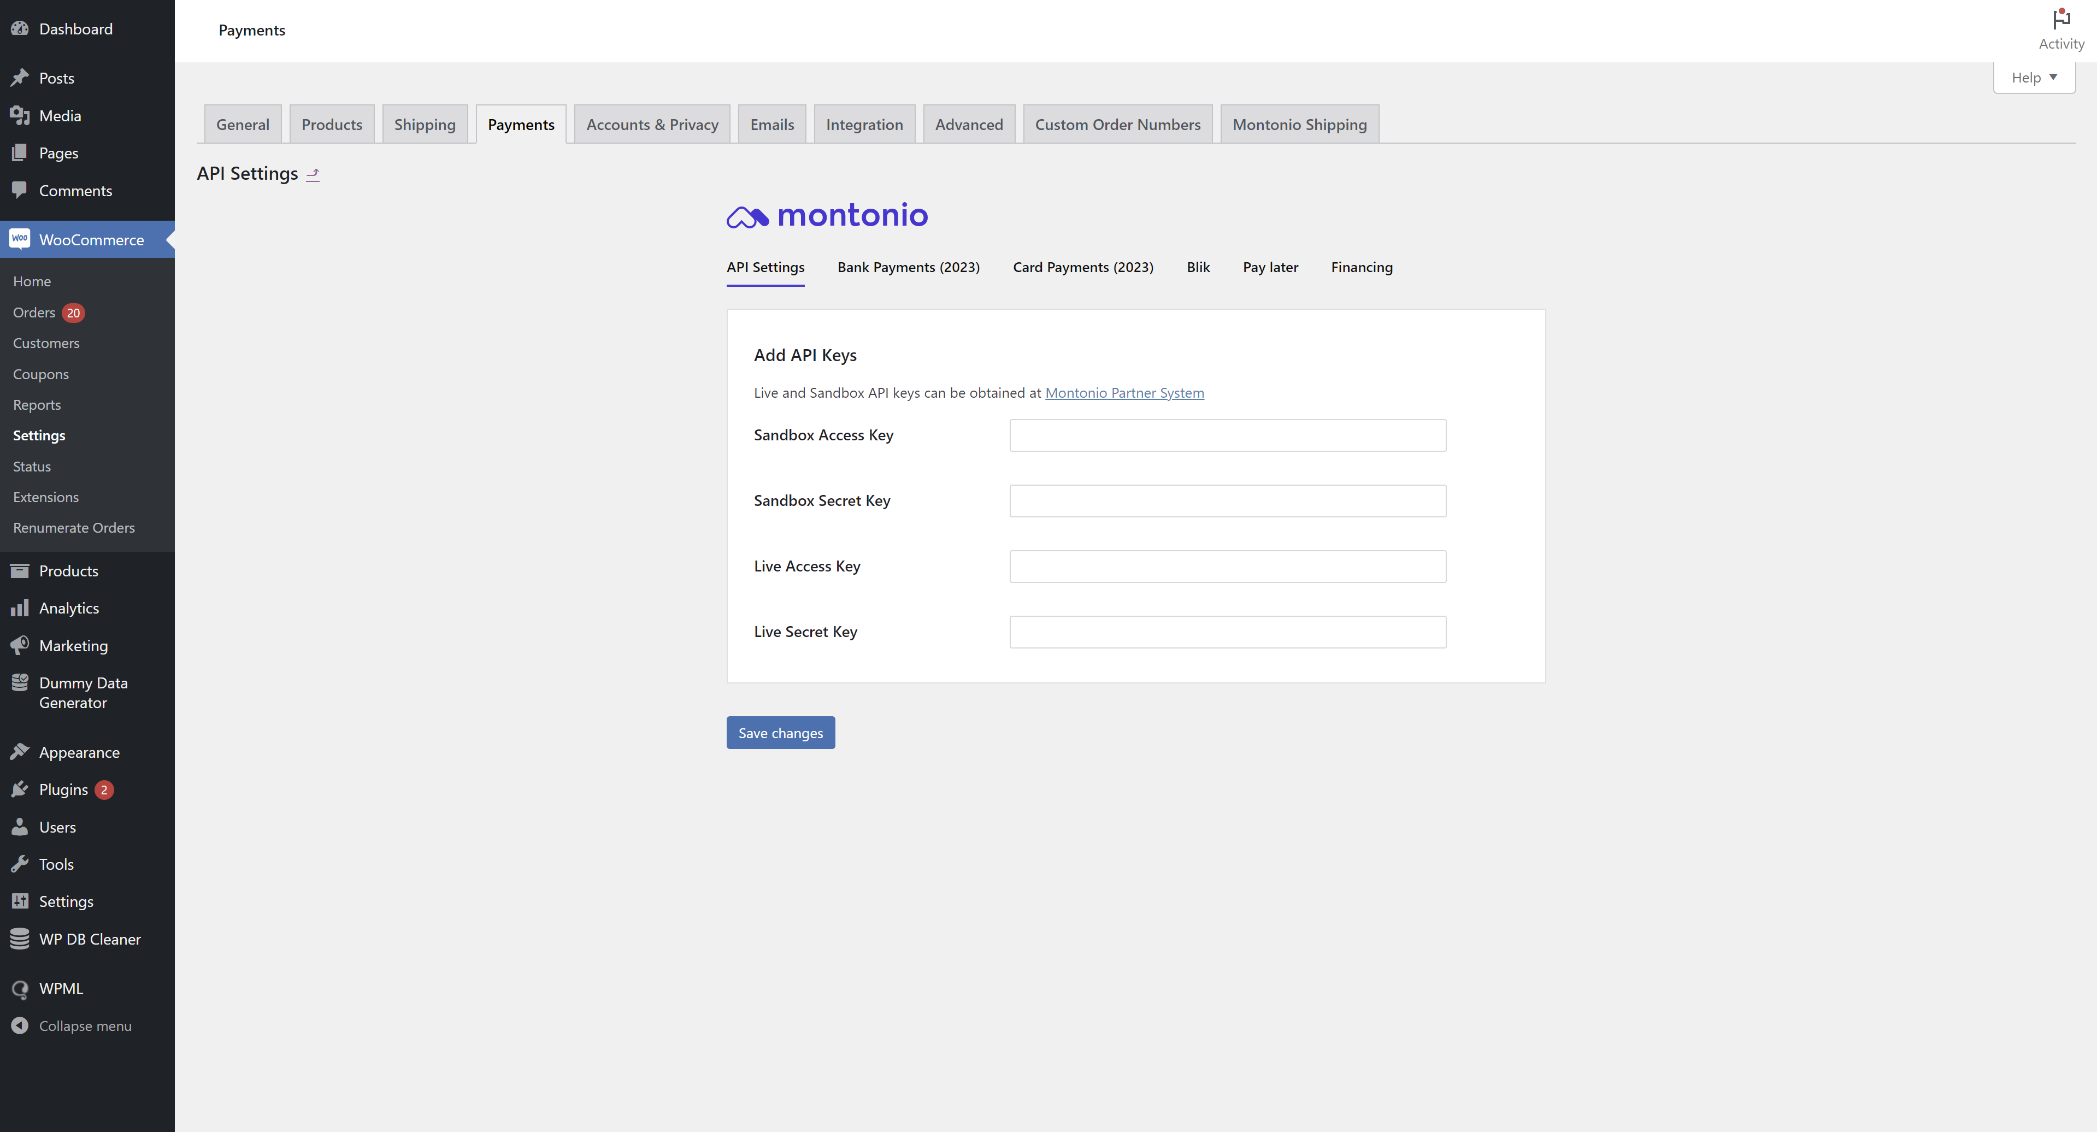Click the Tools wrench icon
The image size is (2097, 1132).
tap(20, 864)
